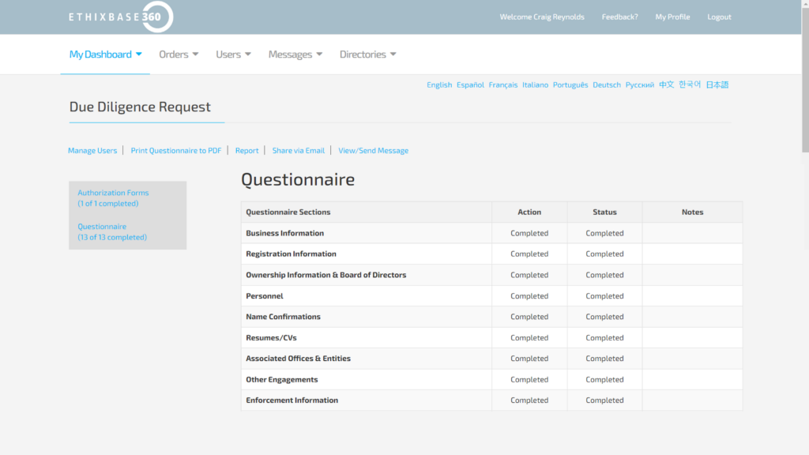Switch language to Español
809x455 pixels.
(x=470, y=85)
